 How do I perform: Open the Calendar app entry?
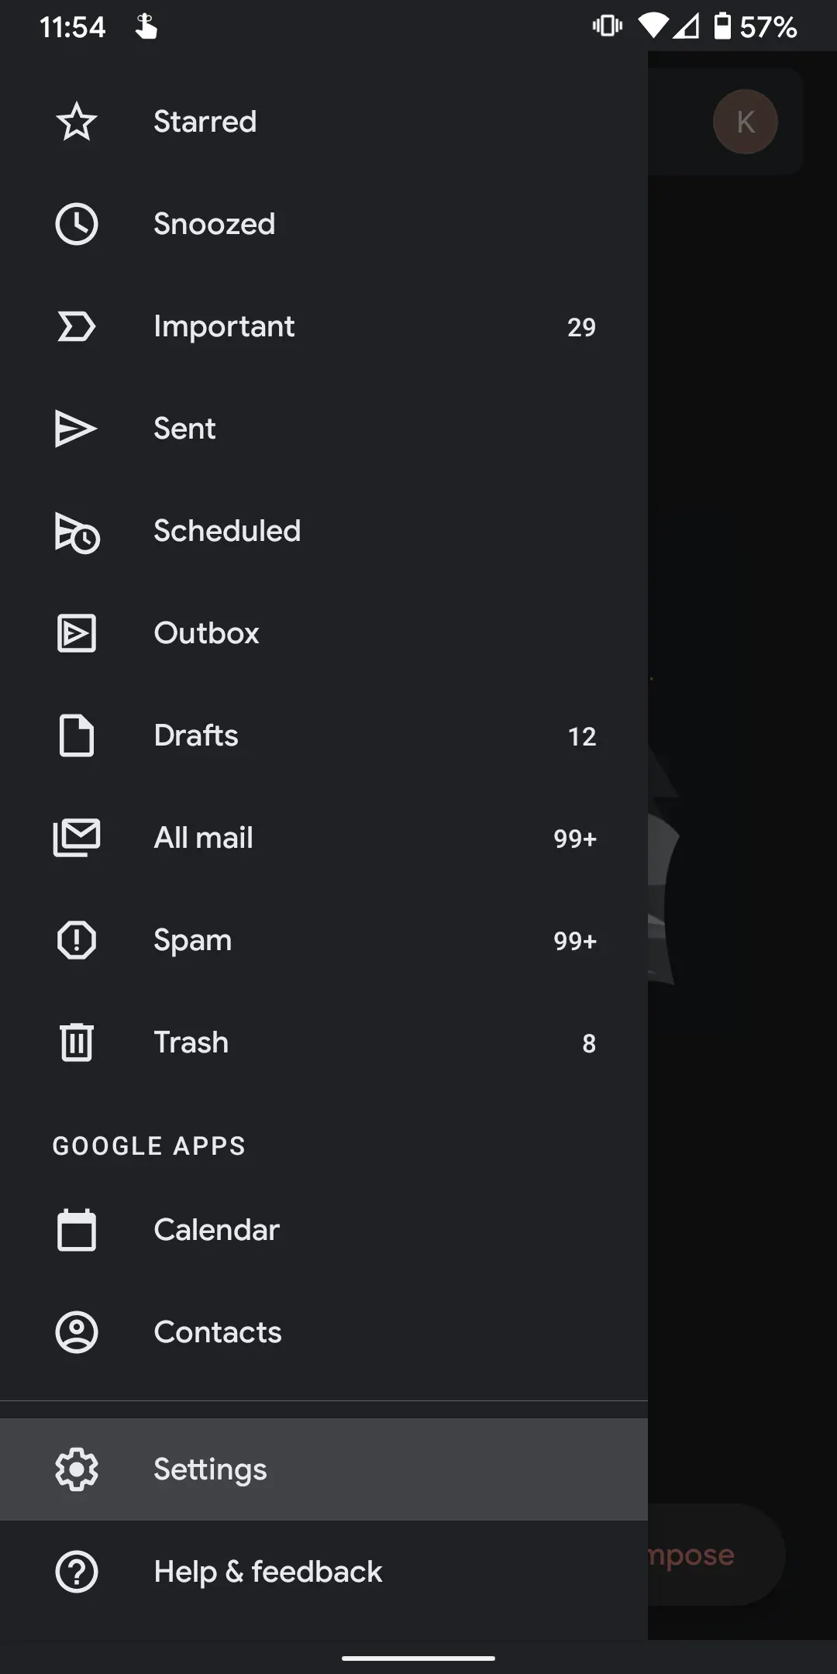pyautogui.click(x=217, y=1230)
